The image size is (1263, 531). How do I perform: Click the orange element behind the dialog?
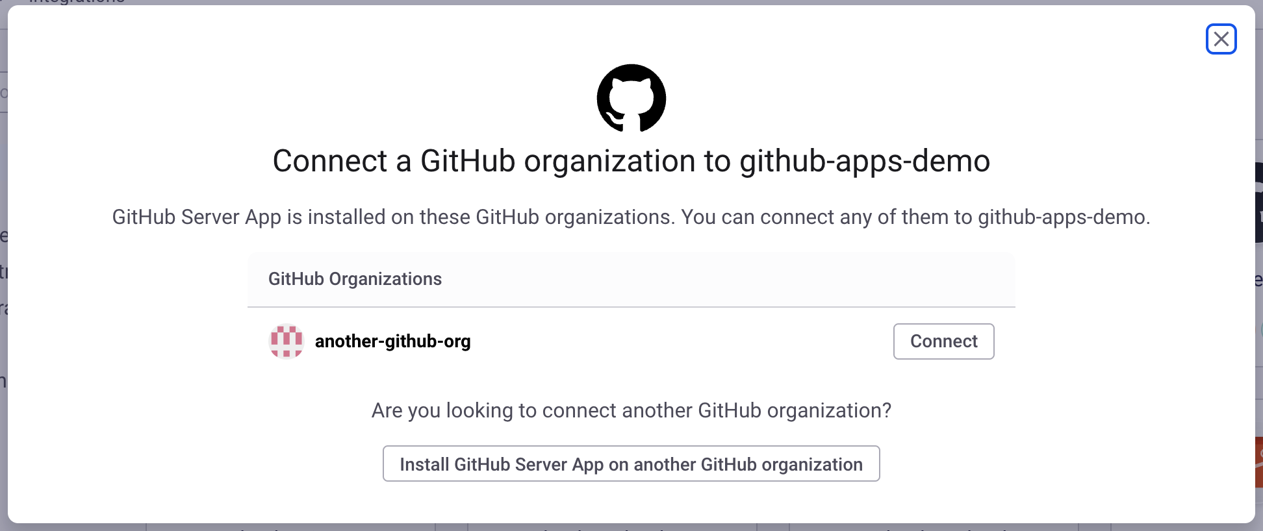point(1259,462)
